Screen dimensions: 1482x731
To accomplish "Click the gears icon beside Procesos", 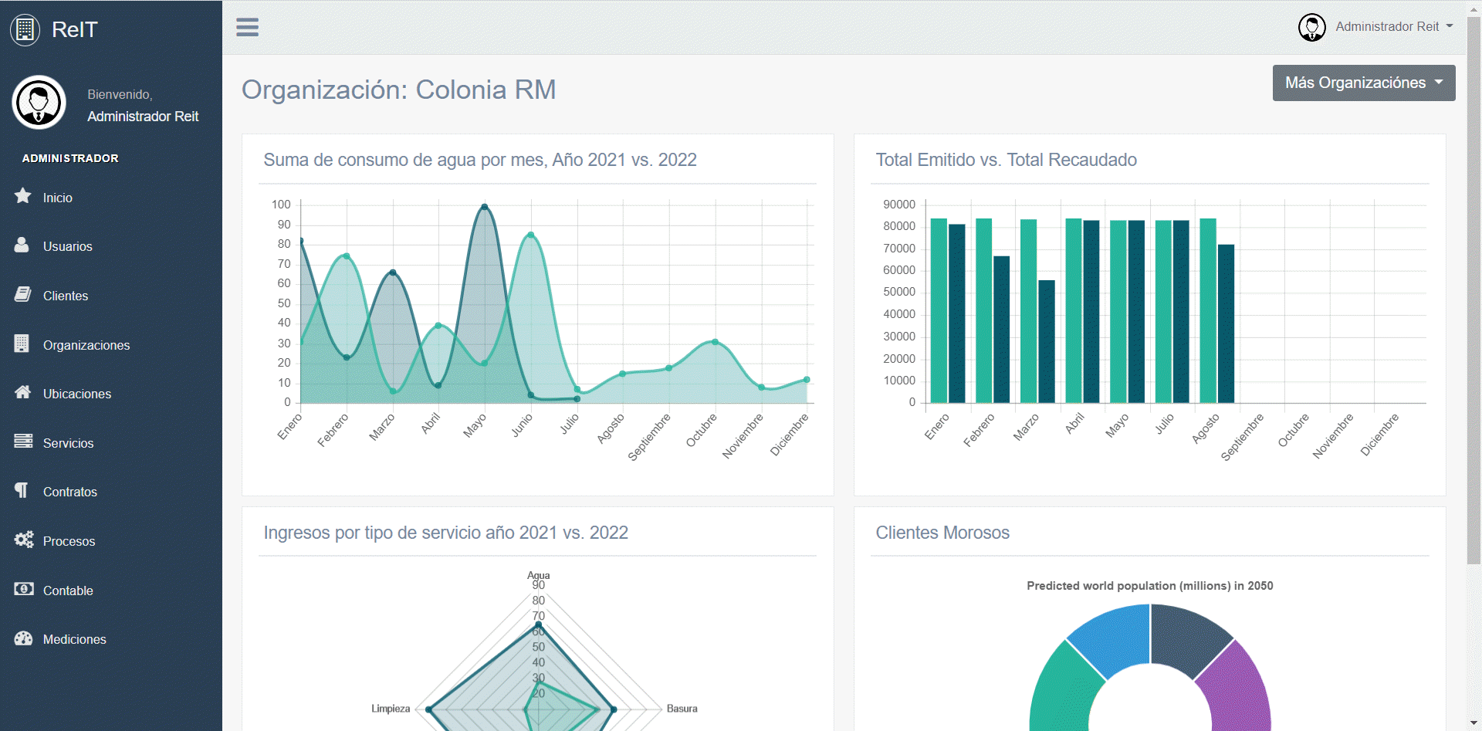I will point(23,540).
